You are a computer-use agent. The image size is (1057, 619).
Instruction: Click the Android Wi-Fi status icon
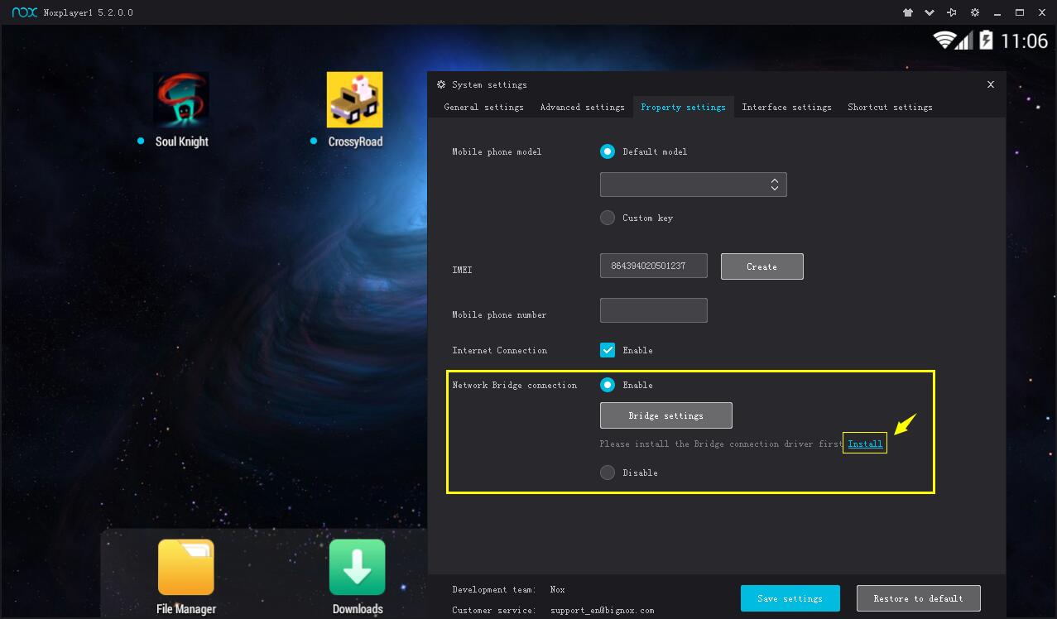[x=944, y=40]
